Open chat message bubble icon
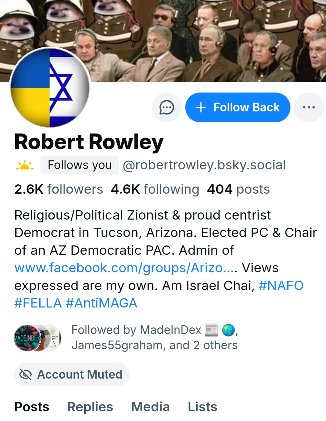Image resolution: width=326 pixels, height=421 pixels. [x=167, y=108]
